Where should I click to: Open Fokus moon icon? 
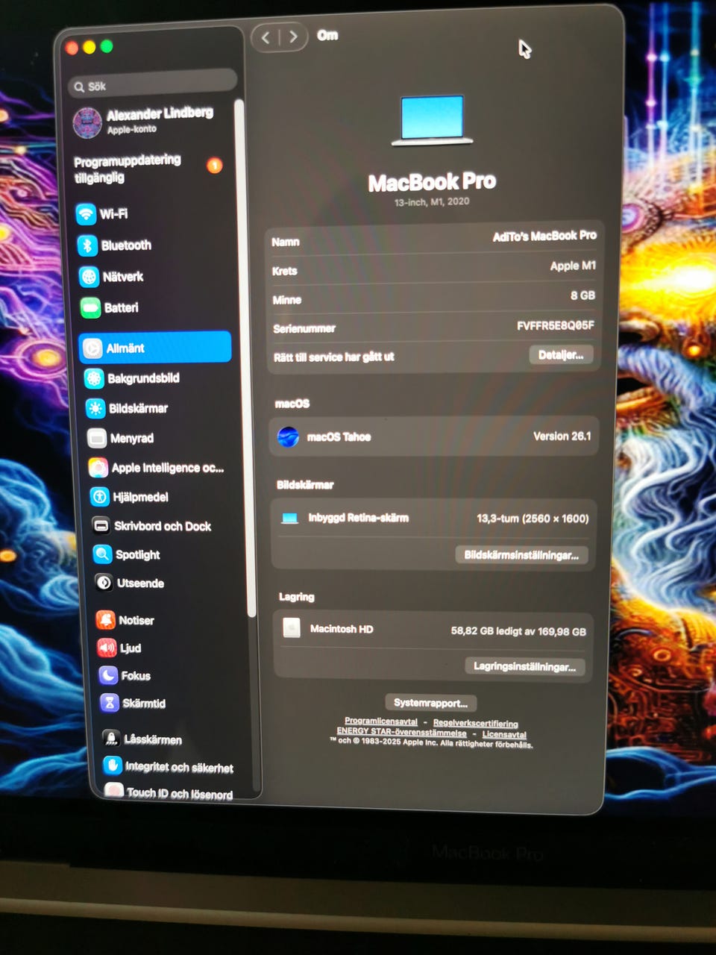coord(109,675)
